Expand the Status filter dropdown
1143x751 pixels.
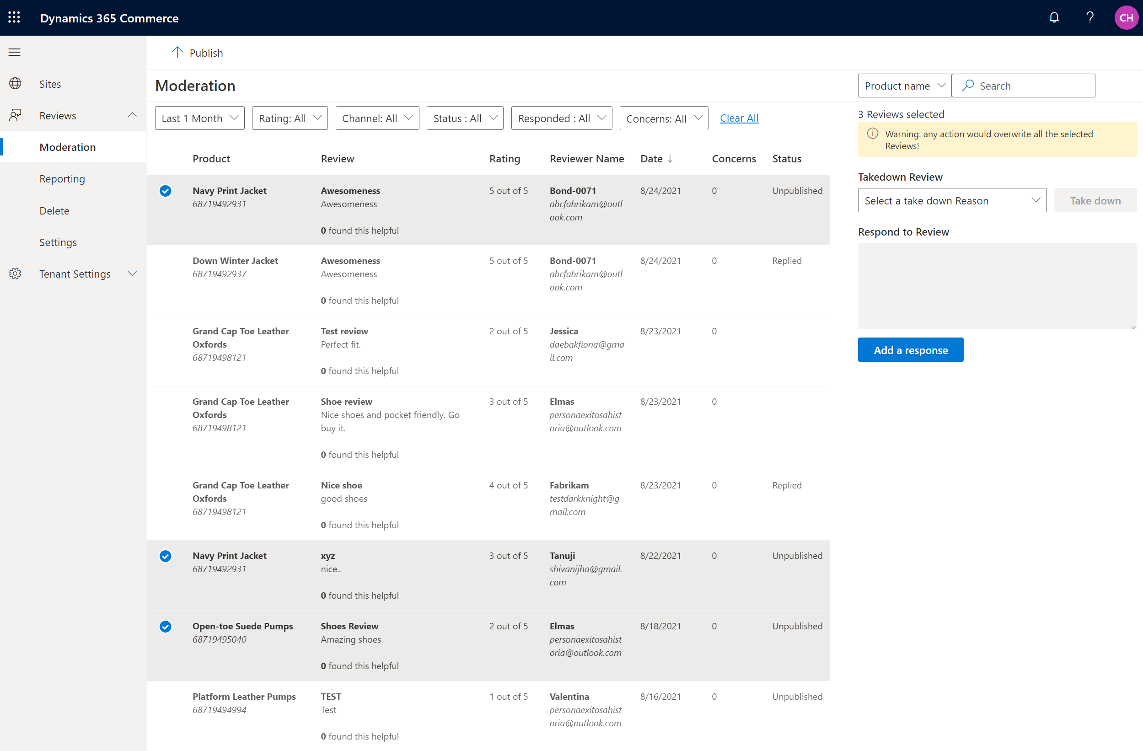point(463,118)
